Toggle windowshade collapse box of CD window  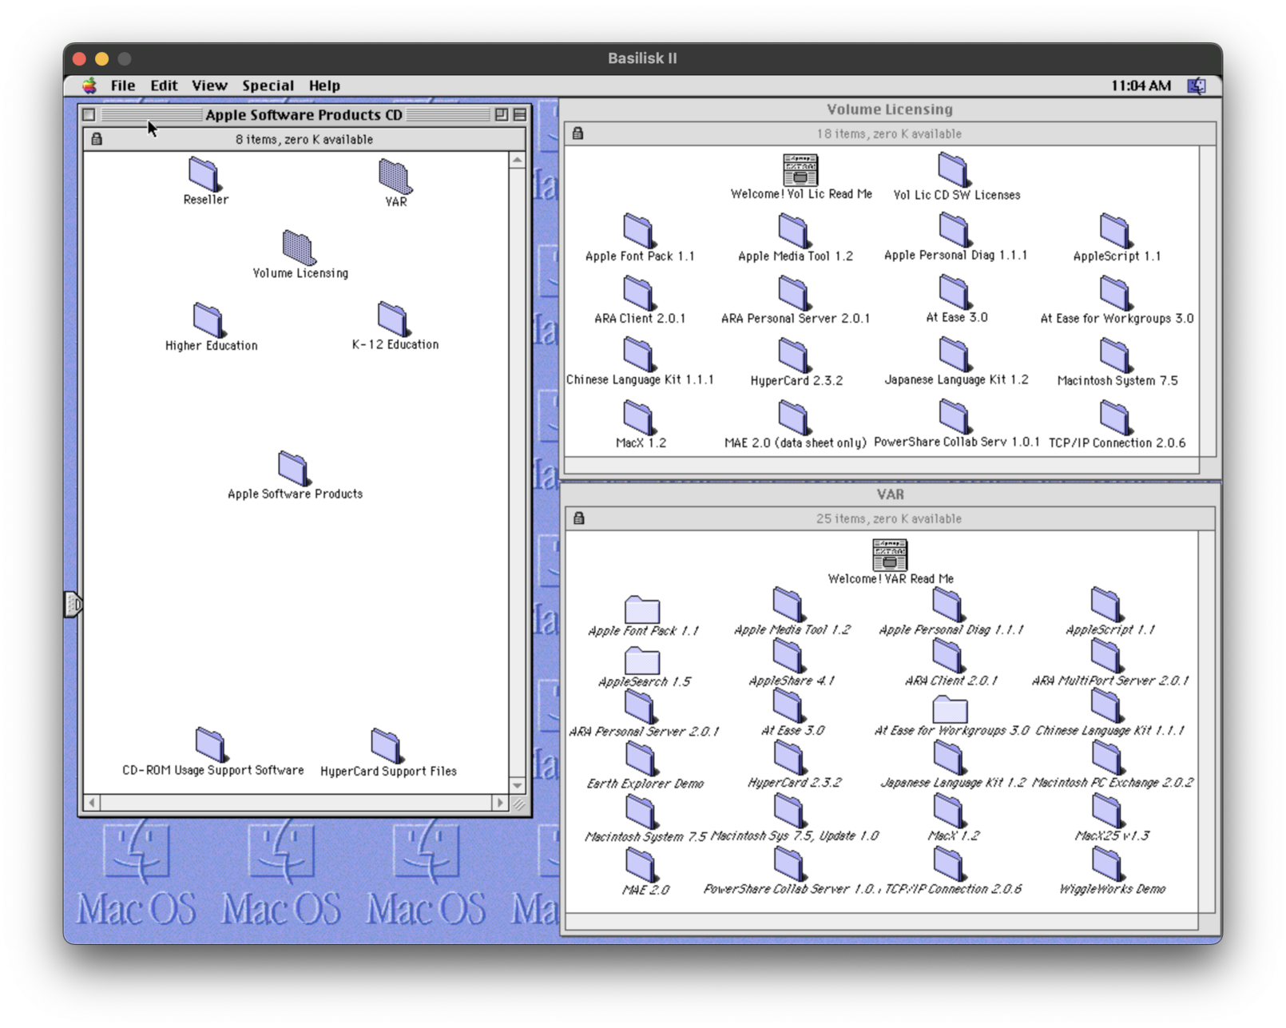coord(520,115)
